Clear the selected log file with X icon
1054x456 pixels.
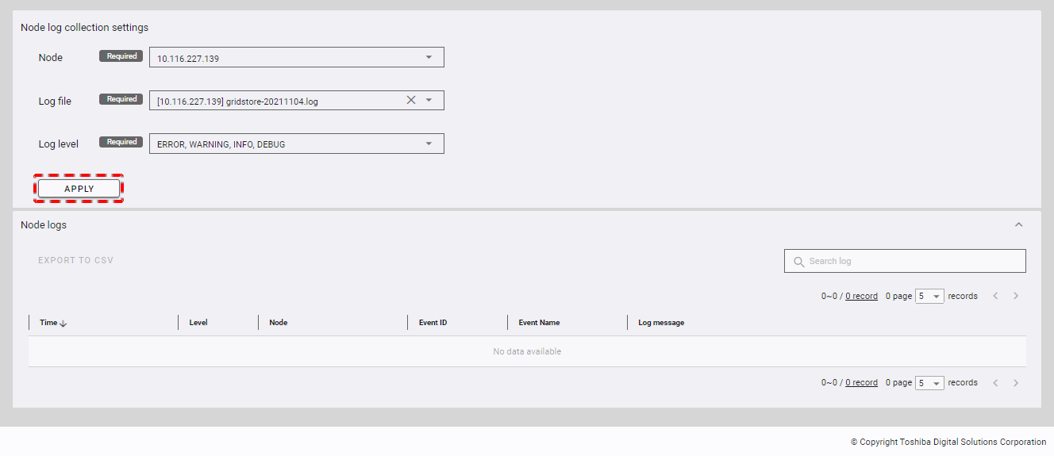click(411, 100)
